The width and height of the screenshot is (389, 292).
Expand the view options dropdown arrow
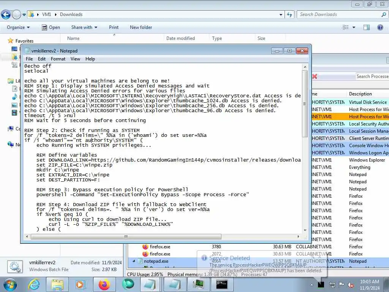[354, 27]
